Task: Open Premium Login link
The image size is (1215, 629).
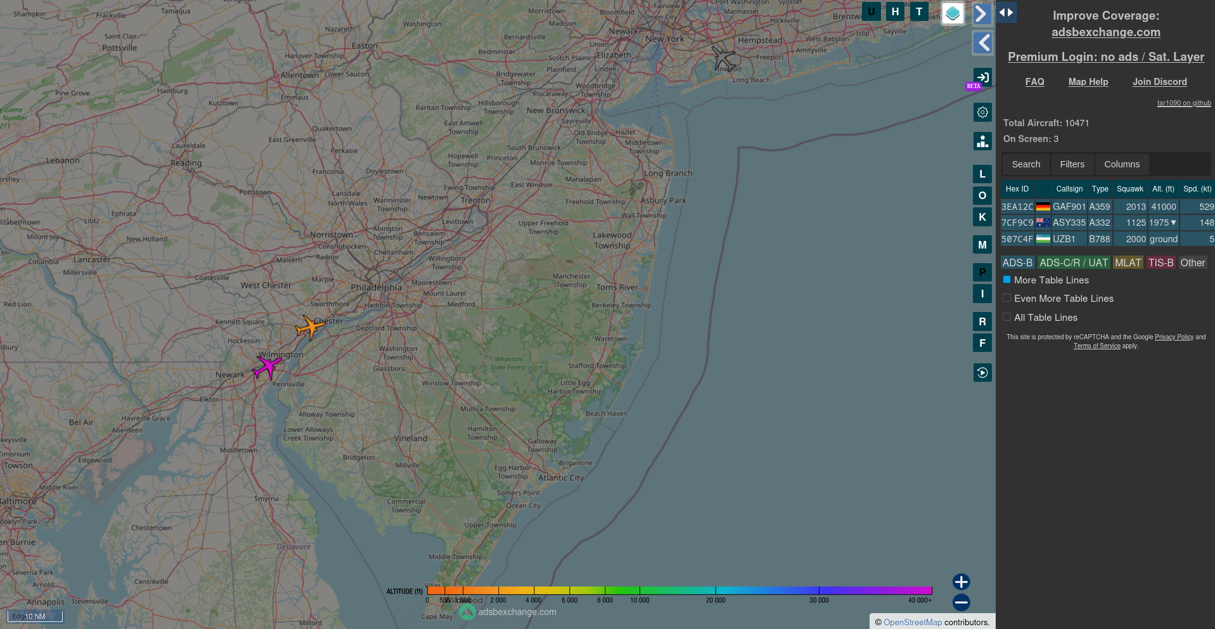Action: pos(1106,57)
